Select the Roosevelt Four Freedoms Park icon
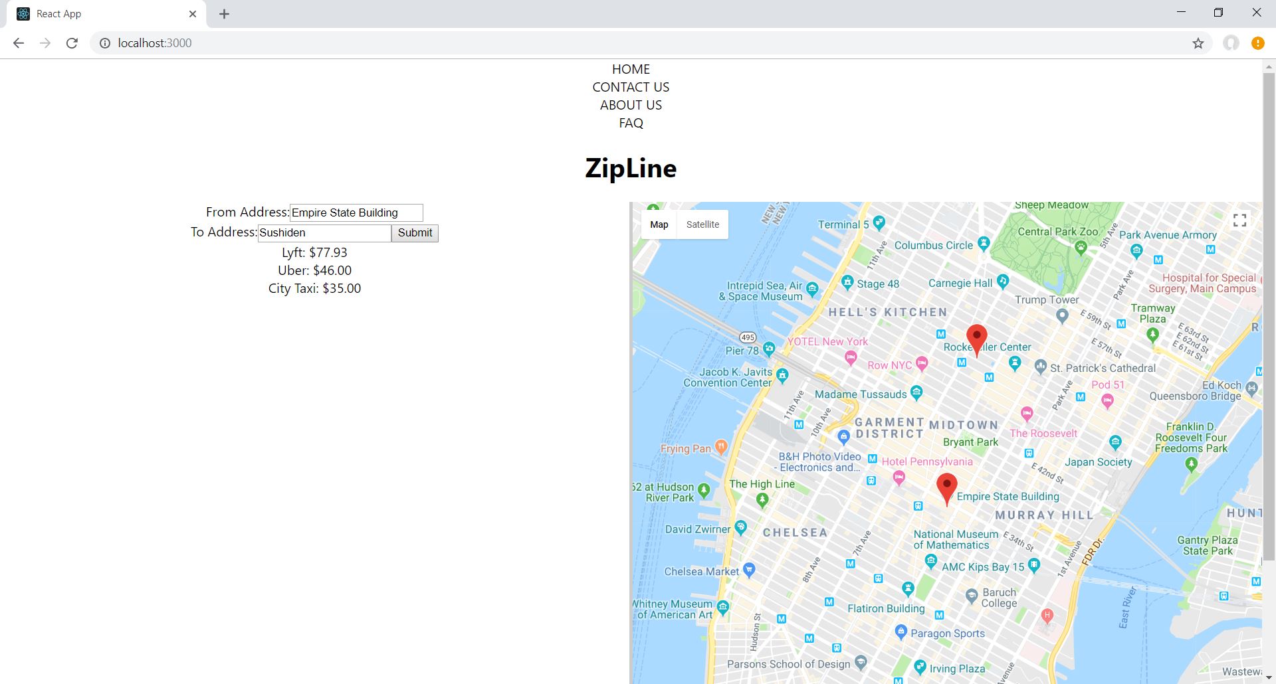 point(1192,464)
